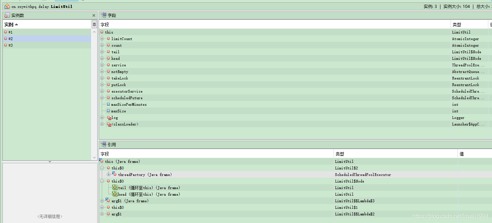
Task: Click the 实例数 panel header icon
Action: pyautogui.click(x=7, y=16)
